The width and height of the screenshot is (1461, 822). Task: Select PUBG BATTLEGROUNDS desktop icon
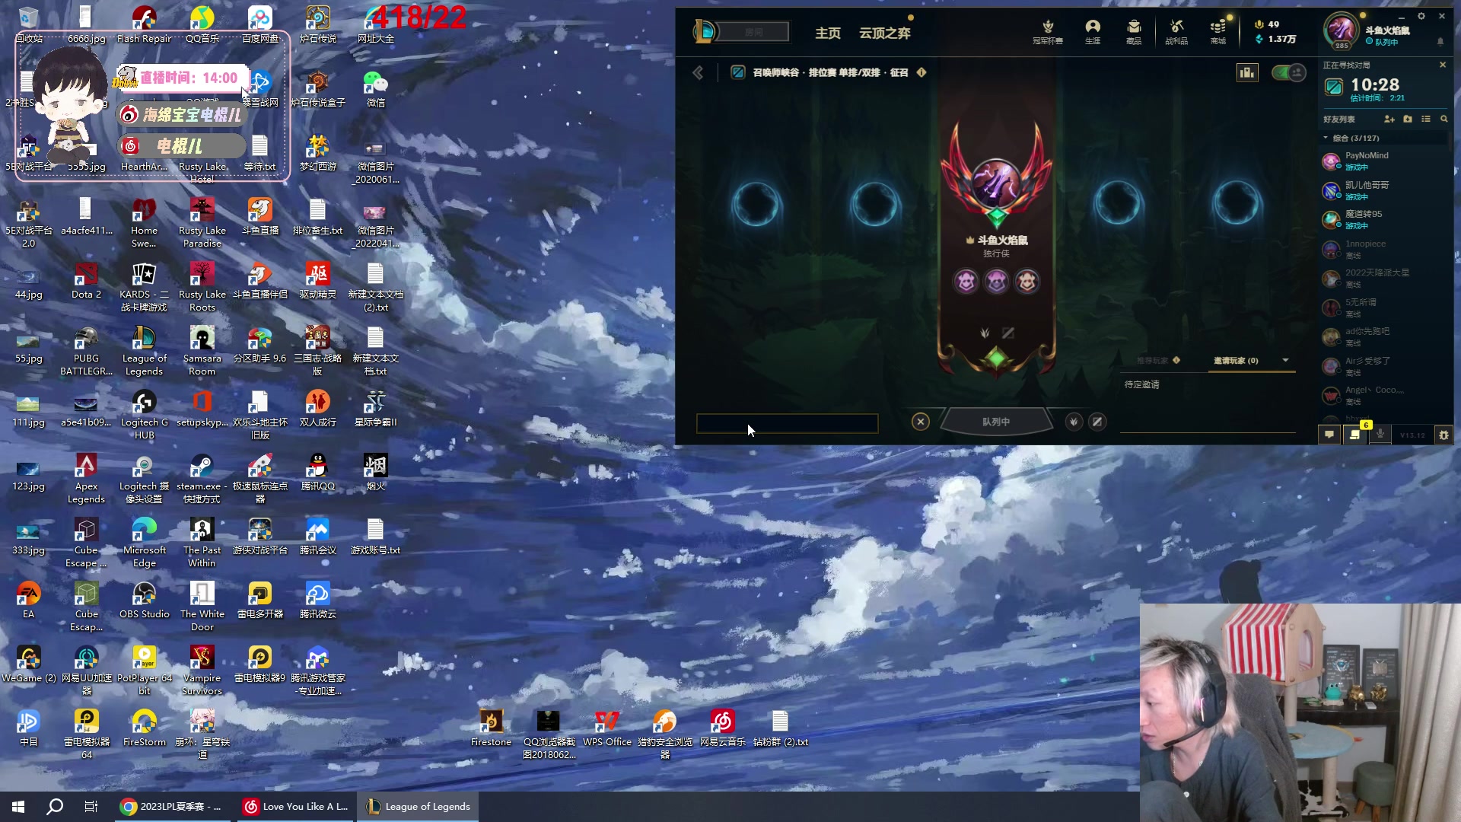pyautogui.click(x=86, y=352)
